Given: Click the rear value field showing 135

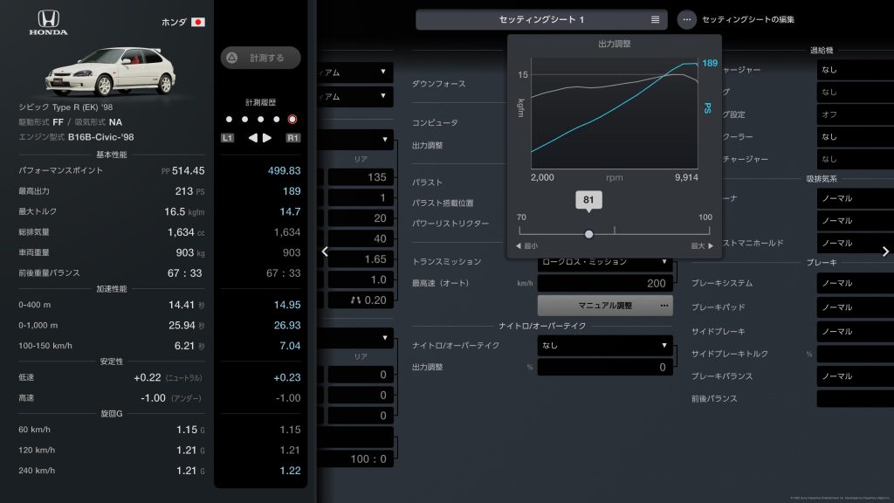Looking at the screenshot, I should pos(361,177).
